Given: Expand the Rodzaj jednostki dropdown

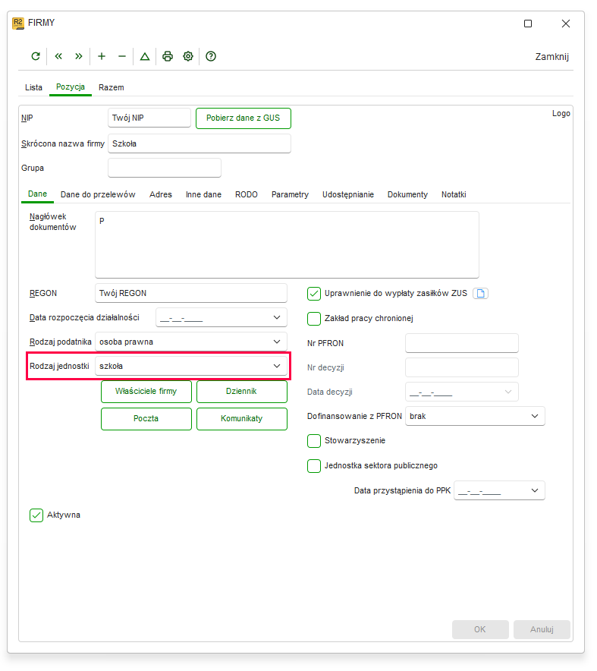Looking at the screenshot, I should (191, 367).
